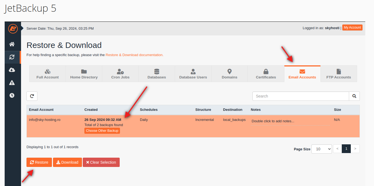Switch to the Domains tab

[x=229, y=74]
